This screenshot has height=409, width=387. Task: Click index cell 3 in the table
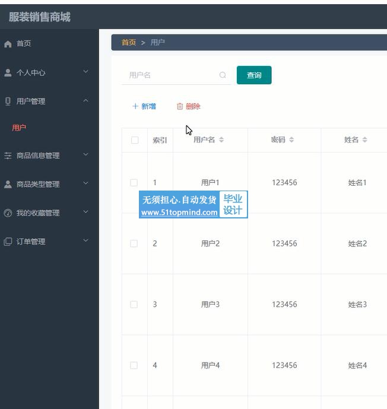155,305
